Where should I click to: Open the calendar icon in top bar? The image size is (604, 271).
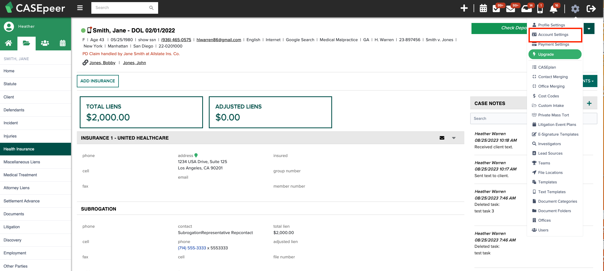tap(483, 8)
